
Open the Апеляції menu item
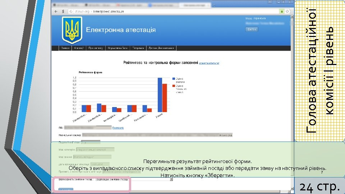pyautogui.click(x=79, y=48)
